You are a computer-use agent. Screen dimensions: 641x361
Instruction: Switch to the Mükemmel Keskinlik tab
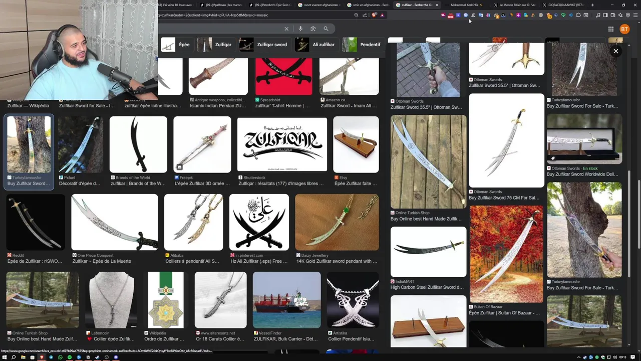tap(466, 5)
